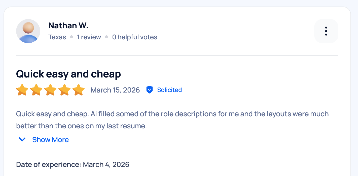This screenshot has height=176, width=358.
Task: Click the Show More link
Action: (x=50, y=140)
